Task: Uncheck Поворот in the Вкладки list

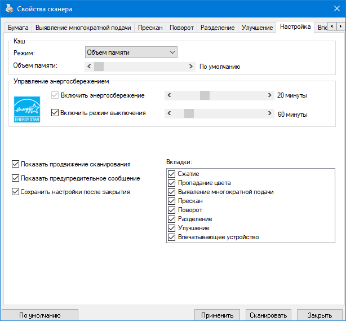Action: pos(172,210)
